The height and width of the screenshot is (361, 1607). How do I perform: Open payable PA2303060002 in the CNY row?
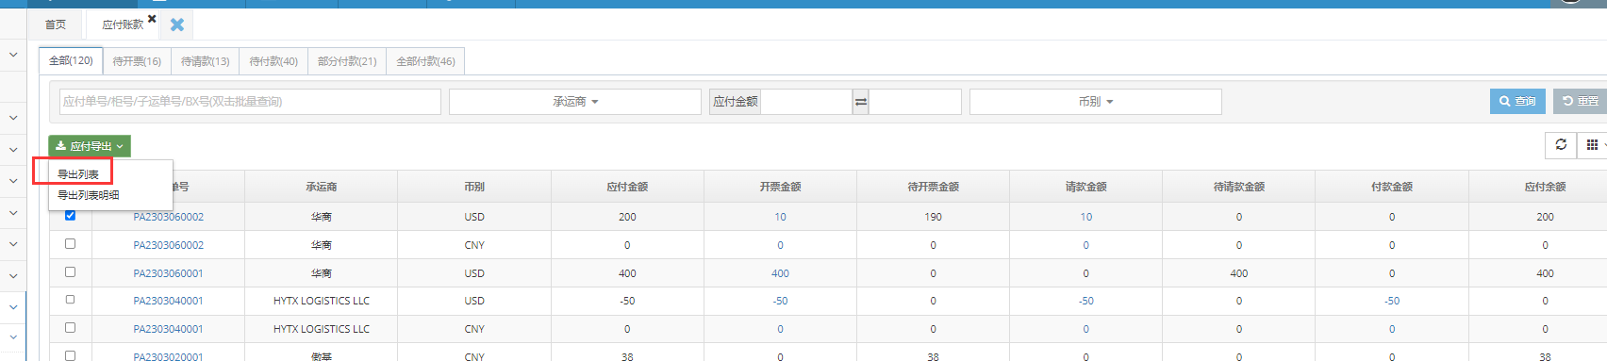click(x=168, y=245)
